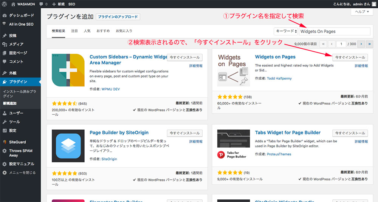The width and height of the screenshot is (378, 202).
Task: Open Page Builder by SiteOrigin title link
Action: coord(119,133)
